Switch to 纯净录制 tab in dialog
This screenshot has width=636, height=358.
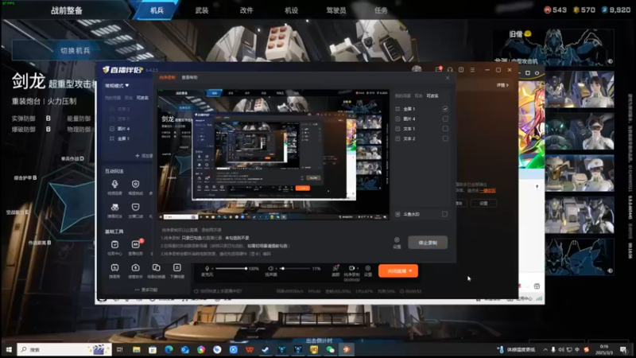pos(167,77)
